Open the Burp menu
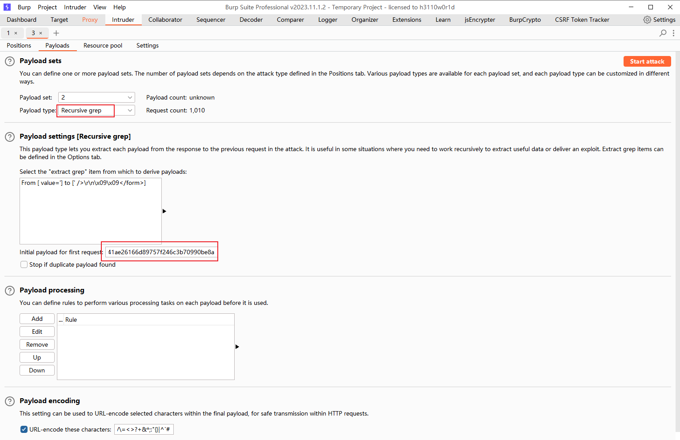This screenshot has height=440, width=680. click(24, 7)
